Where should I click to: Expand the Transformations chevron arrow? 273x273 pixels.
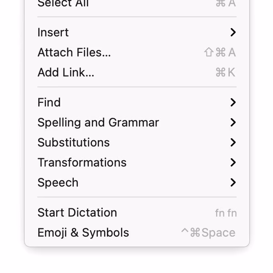click(x=233, y=162)
